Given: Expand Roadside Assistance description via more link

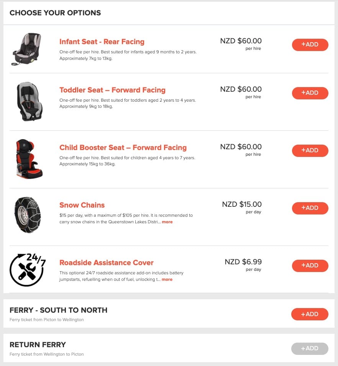Looking at the screenshot, I should [x=167, y=280].
